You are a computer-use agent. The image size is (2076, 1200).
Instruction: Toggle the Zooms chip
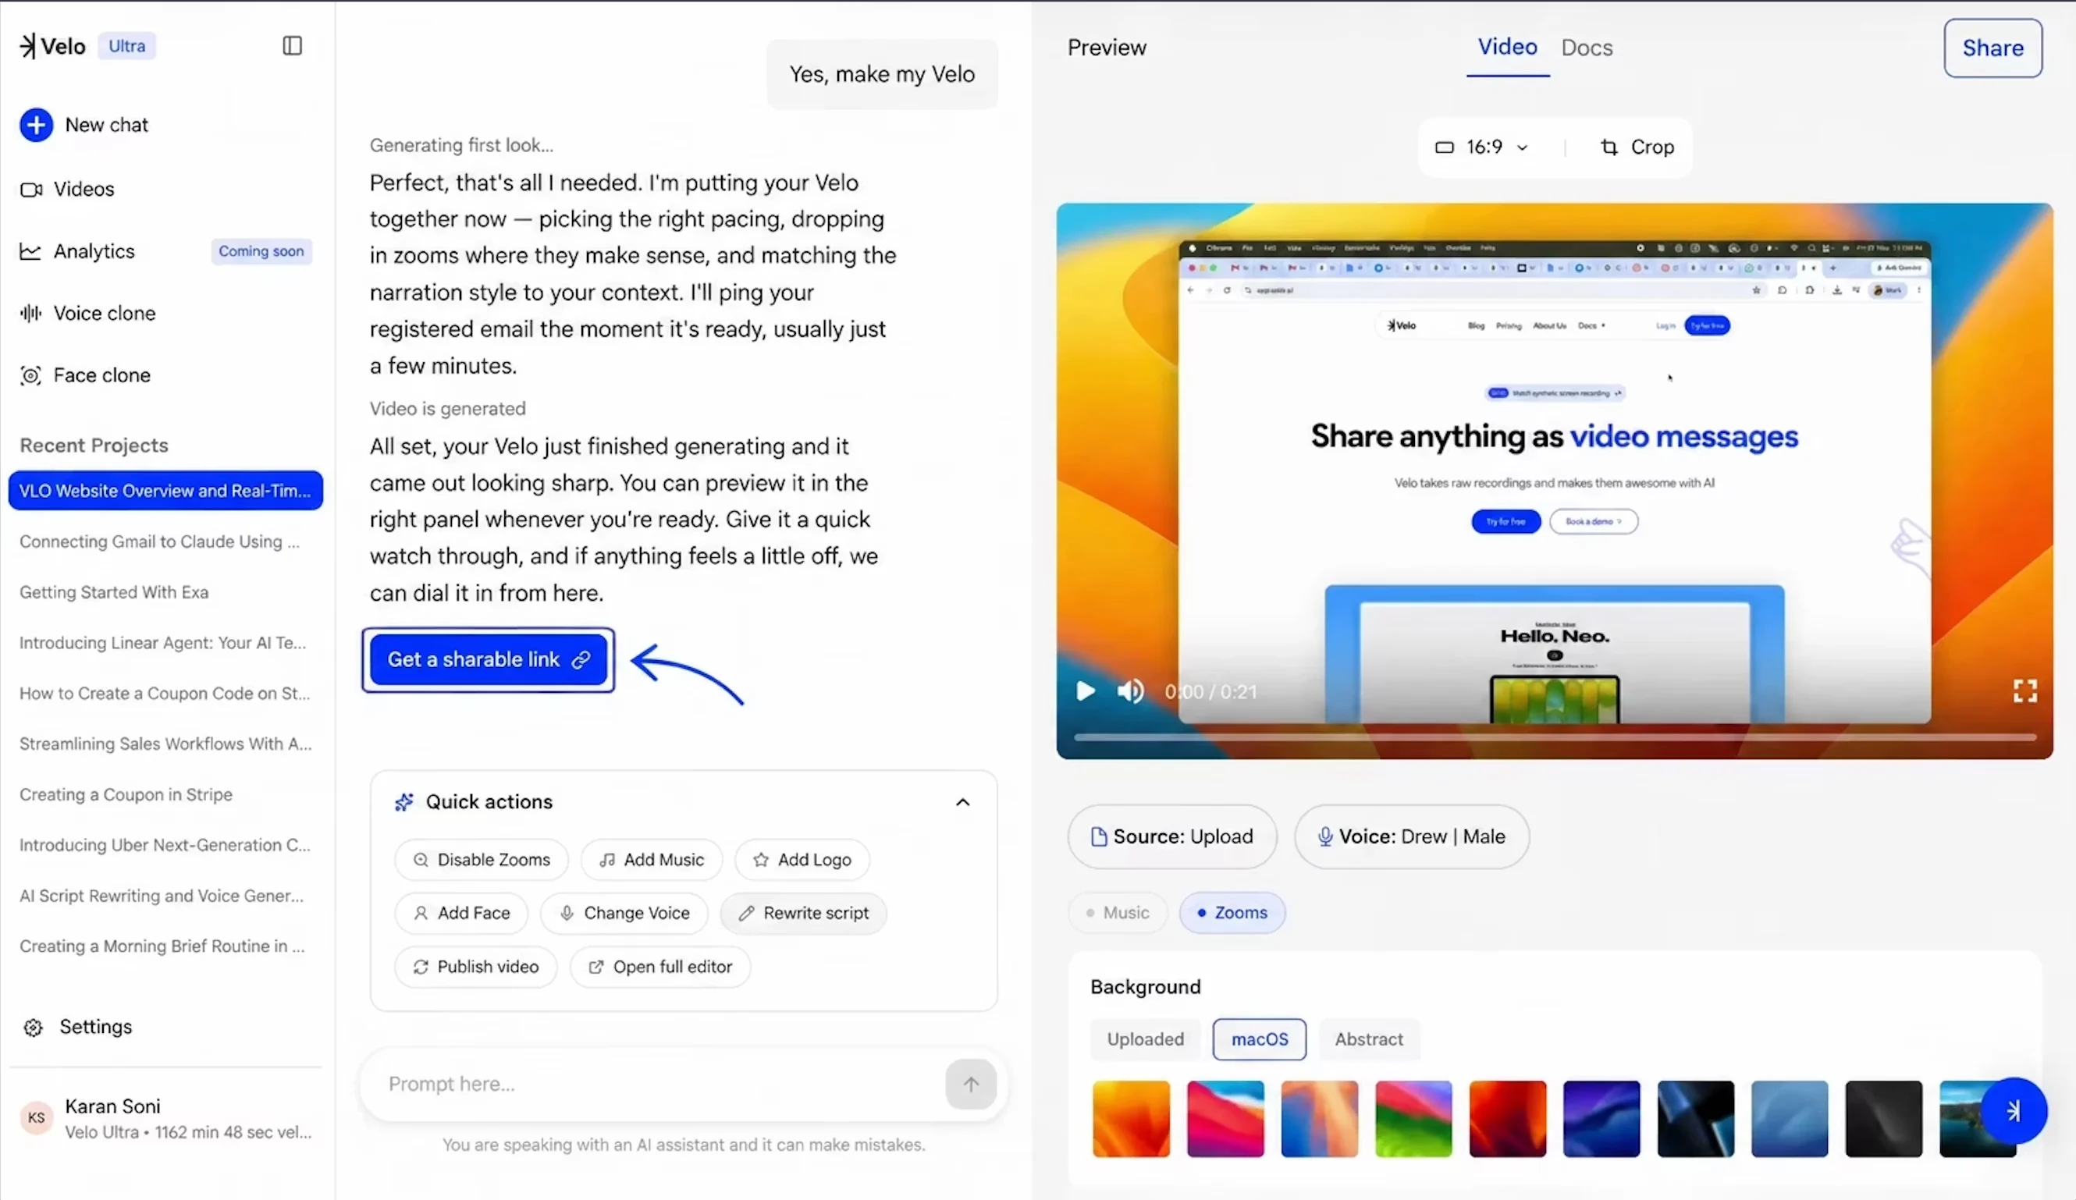[x=1232, y=913]
